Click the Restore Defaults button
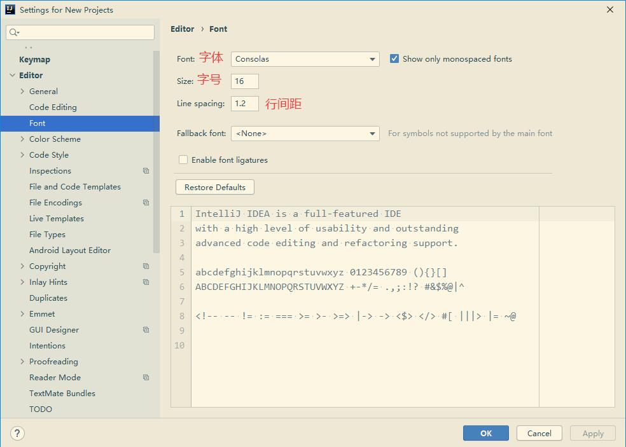 point(214,187)
